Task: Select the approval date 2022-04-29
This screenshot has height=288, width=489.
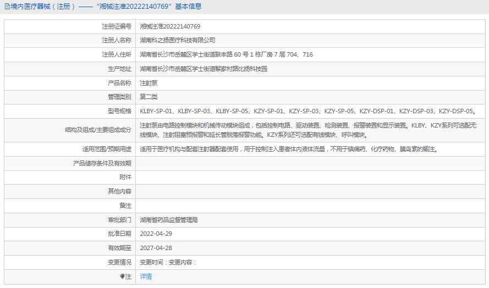Action: coord(156,234)
